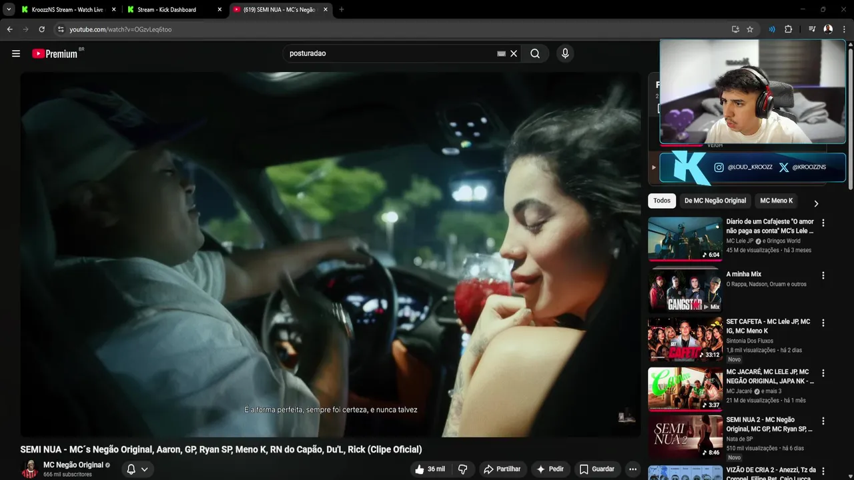Open the browser profile avatar

click(x=828, y=29)
